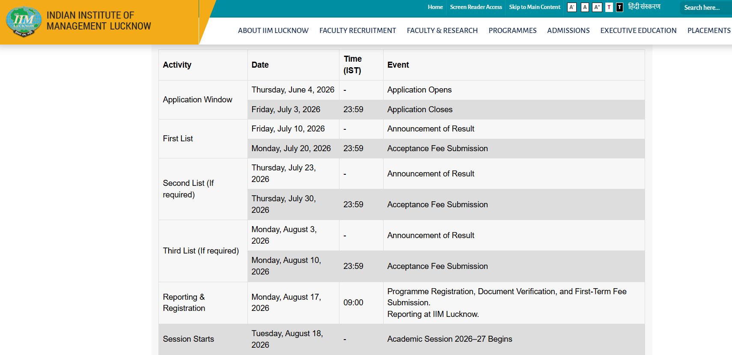The width and height of the screenshot is (732, 355).
Task: Click the Third List (If required) cell
Action: coord(203,251)
